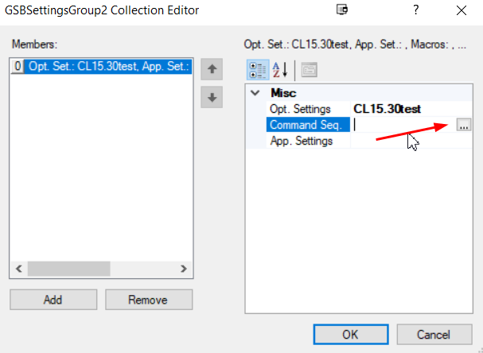Select the Opt. Settings property row
This screenshot has height=353, width=483.
coord(299,109)
